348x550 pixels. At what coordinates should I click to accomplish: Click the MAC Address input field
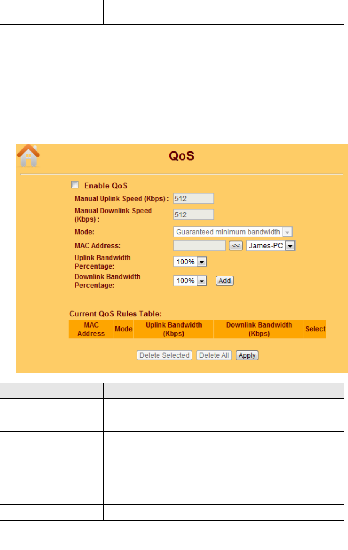pos(199,245)
